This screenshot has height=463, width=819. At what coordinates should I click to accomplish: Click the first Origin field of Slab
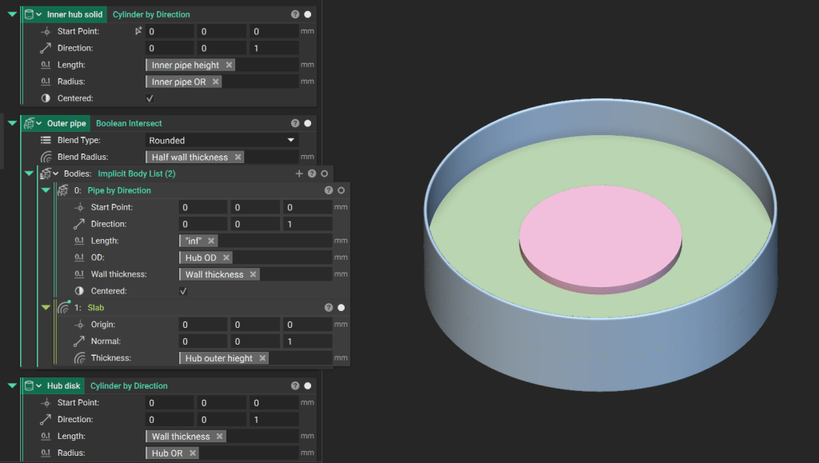tap(203, 325)
